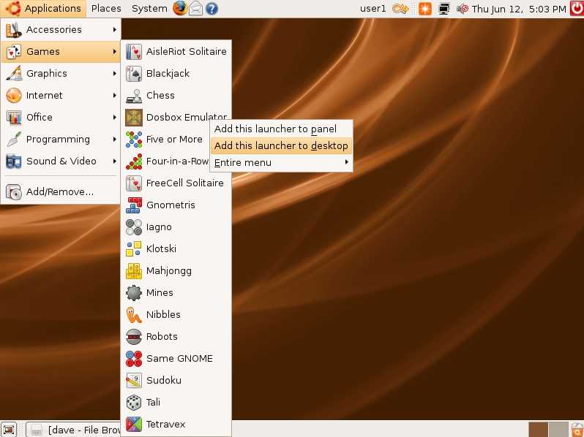Choose Add this launcher to panel
Image resolution: width=584 pixels, height=437 pixels.
(x=281, y=129)
